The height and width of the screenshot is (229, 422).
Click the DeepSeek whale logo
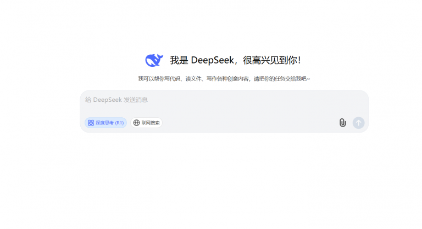(x=154, y=60)
